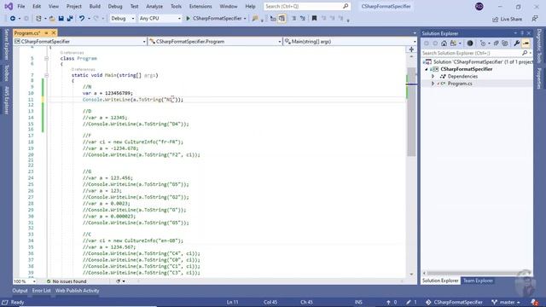Open the Edit menu
Screen dimensions: 546x307
pyautogui.click(x=37, y=6)
